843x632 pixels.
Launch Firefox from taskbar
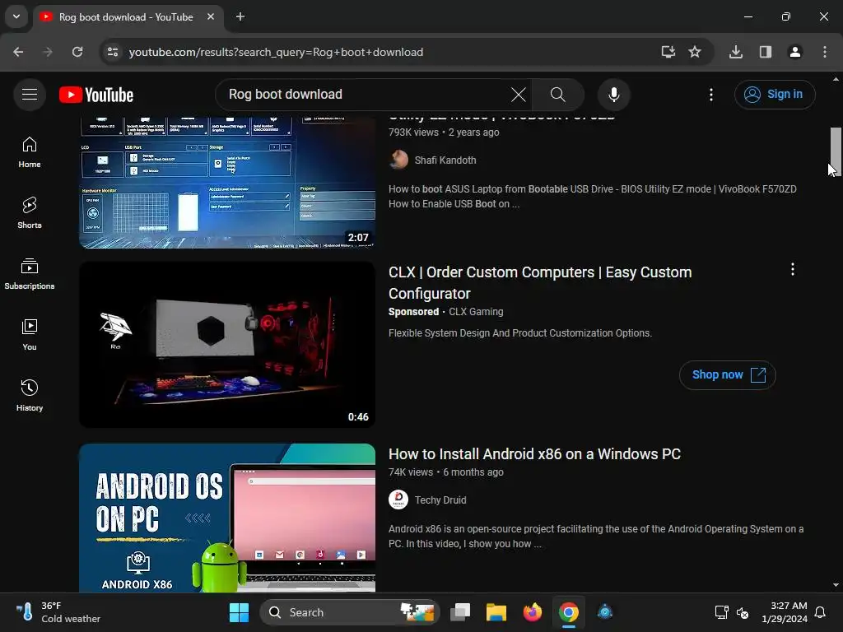533,612
